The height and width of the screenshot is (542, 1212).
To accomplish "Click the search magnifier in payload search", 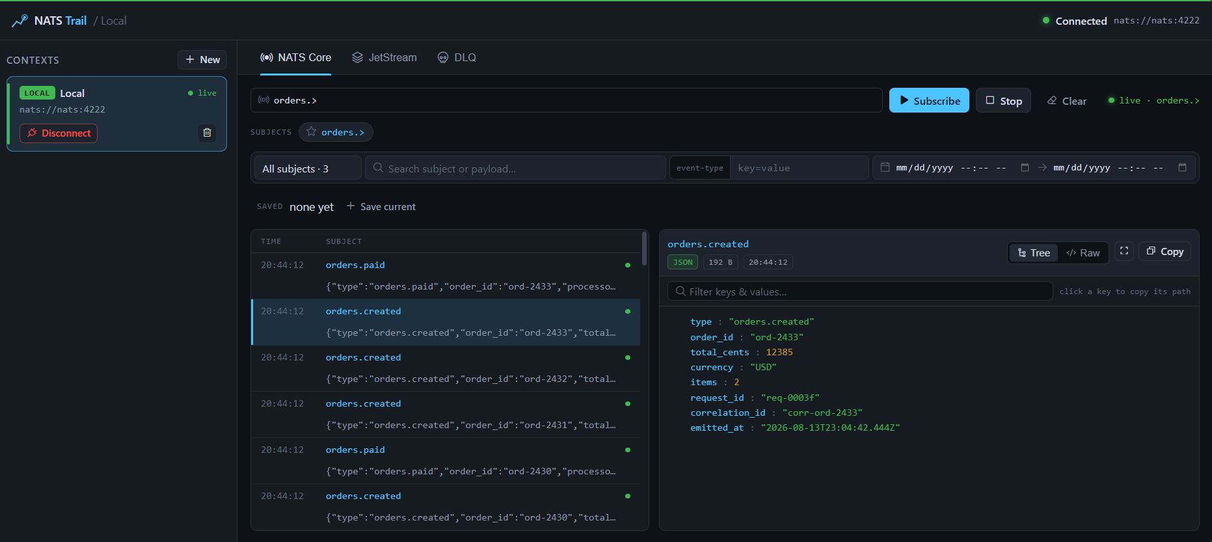I will coord(378,168).
